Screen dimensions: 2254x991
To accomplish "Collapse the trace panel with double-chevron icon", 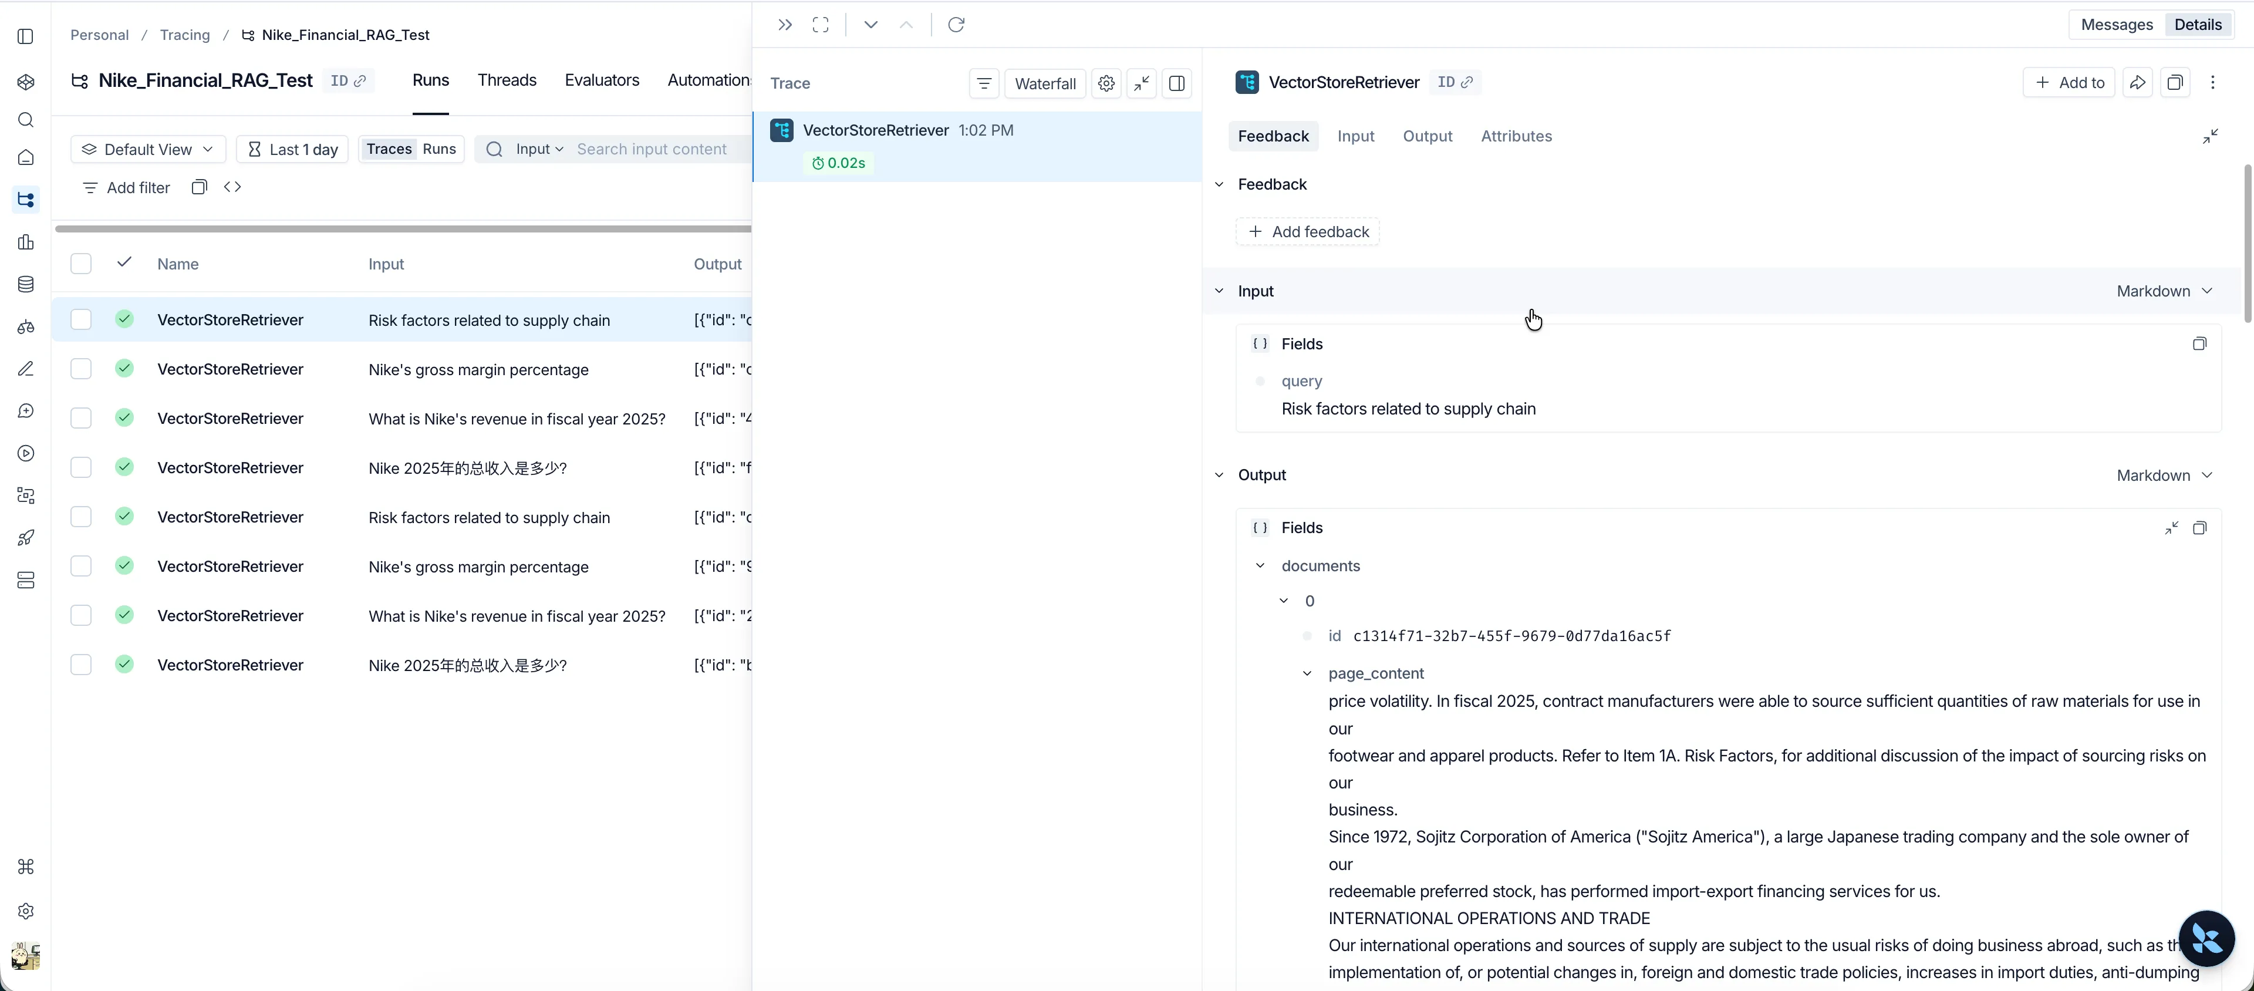I will point(785,25).
